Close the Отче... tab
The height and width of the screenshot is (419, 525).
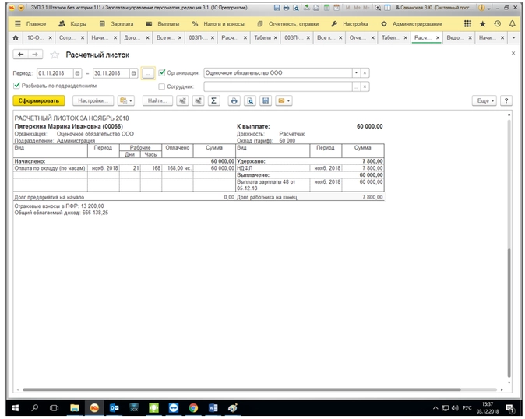pos(372,38)
